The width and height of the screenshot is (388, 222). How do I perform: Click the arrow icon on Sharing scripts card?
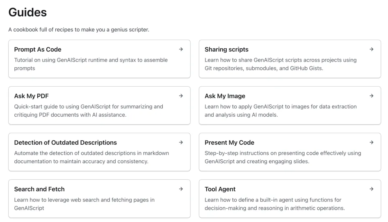pos(371,49)
